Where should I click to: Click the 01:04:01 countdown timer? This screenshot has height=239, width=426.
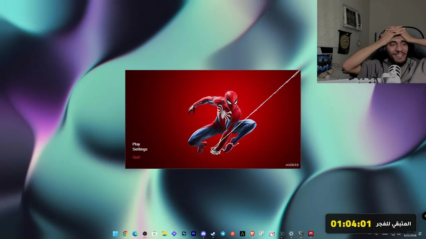[x=351, y=224]
